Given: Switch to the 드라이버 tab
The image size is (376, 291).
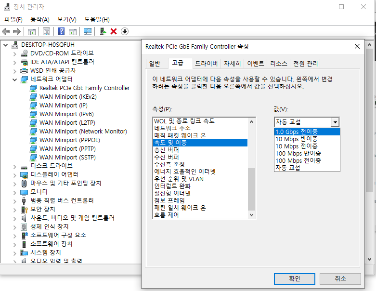Looking at the screenshot, I should (x=206, y=64).
